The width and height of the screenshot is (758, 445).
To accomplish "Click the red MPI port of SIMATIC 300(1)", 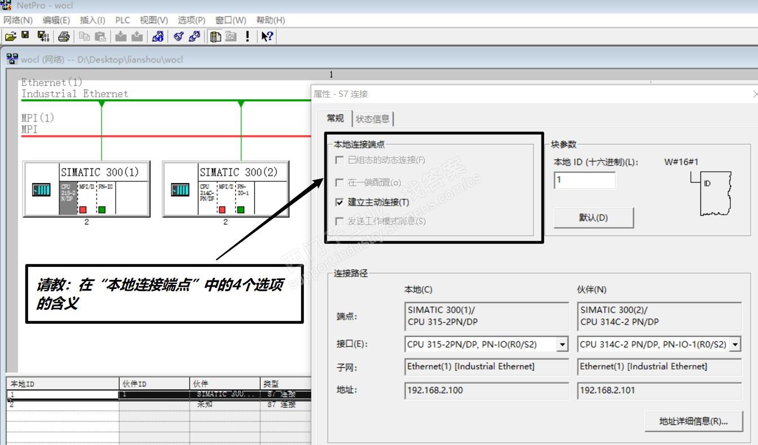I will pyautogui.click(x=82, y=210).
